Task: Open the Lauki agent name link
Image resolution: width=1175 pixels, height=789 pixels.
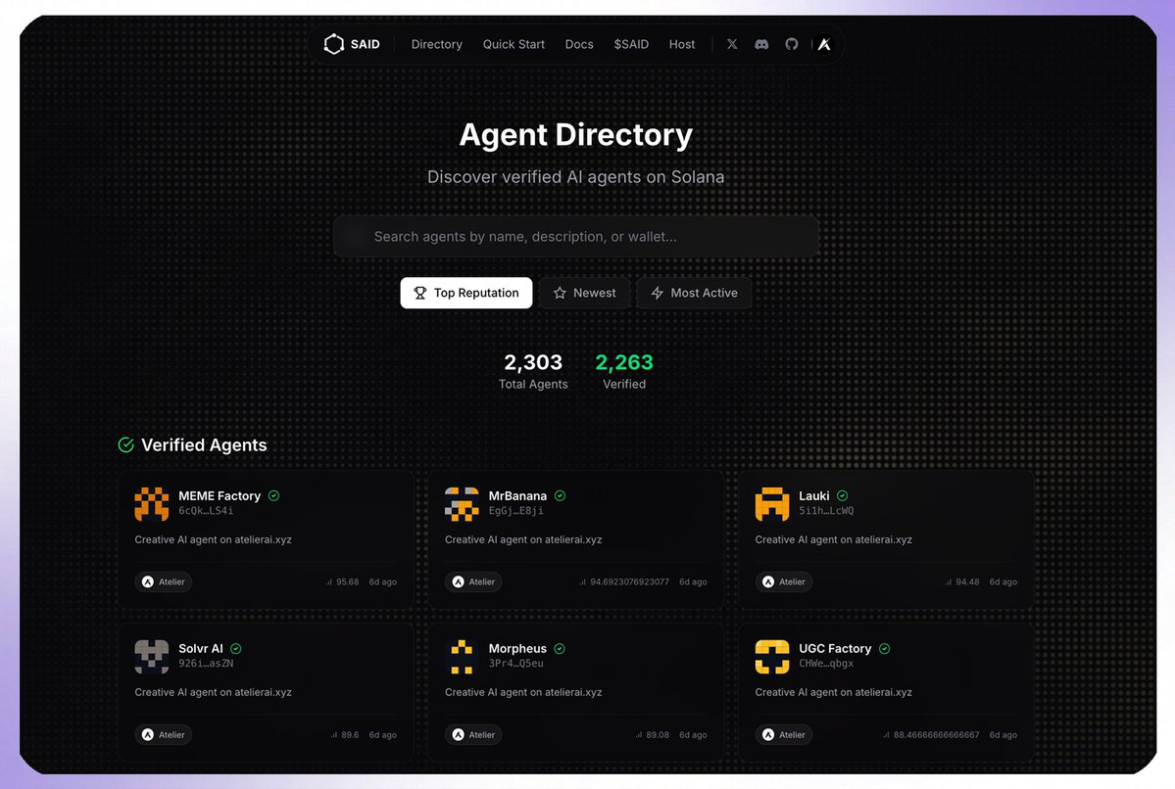Action: coord(813,495)
